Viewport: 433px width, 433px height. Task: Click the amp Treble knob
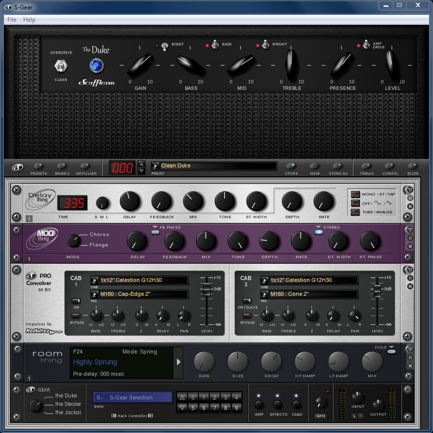click(x=291, y=65)
